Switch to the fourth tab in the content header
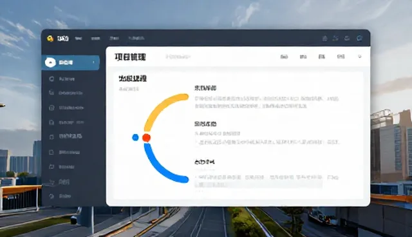Viewport: 412px width, 237px height. tap(341, 57)
